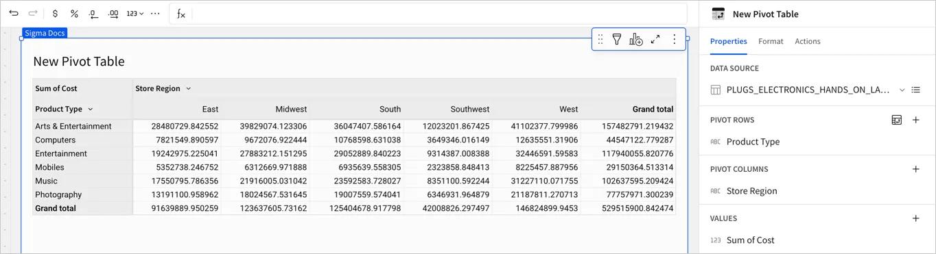The image size is (936, 254).
Task: Click the data source table icon
Action: pos(716,90)
